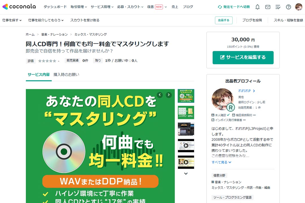Open the messages envelope icon

pos(268,7)
